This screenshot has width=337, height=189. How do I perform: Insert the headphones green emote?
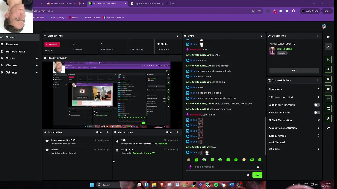click(x=220, y=160)
